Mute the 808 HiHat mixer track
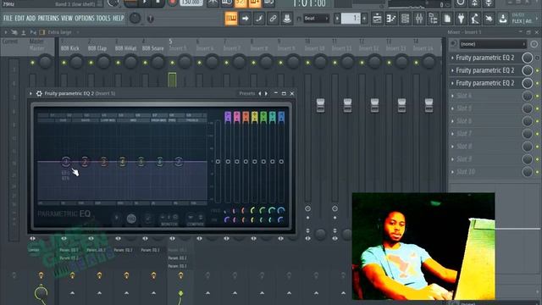This screenshot has width=542, height=305. 118,63
